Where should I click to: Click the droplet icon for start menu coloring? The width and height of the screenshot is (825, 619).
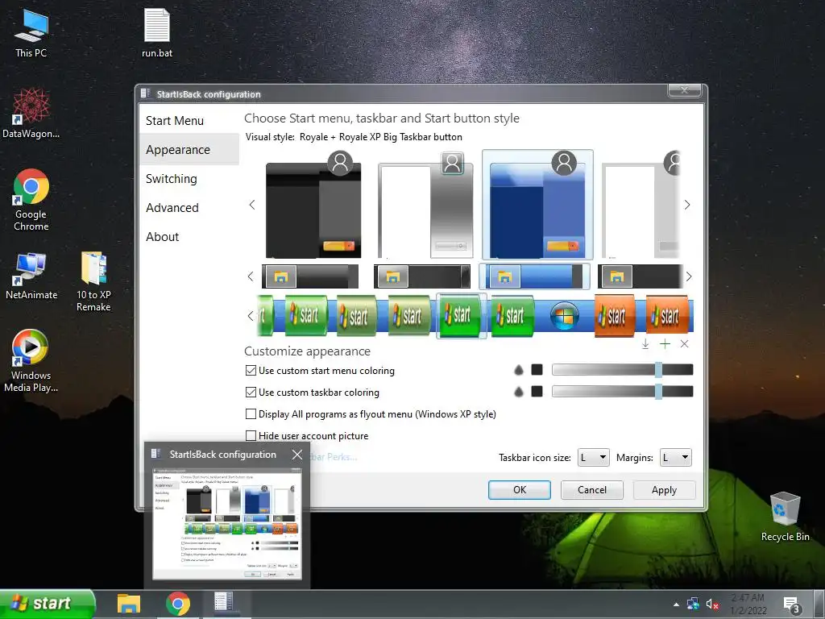tap(519, 371)
